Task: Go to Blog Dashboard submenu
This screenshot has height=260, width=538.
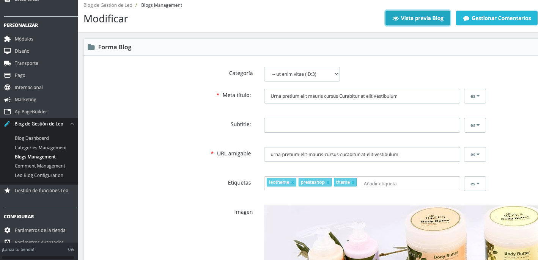Action: 32,138
